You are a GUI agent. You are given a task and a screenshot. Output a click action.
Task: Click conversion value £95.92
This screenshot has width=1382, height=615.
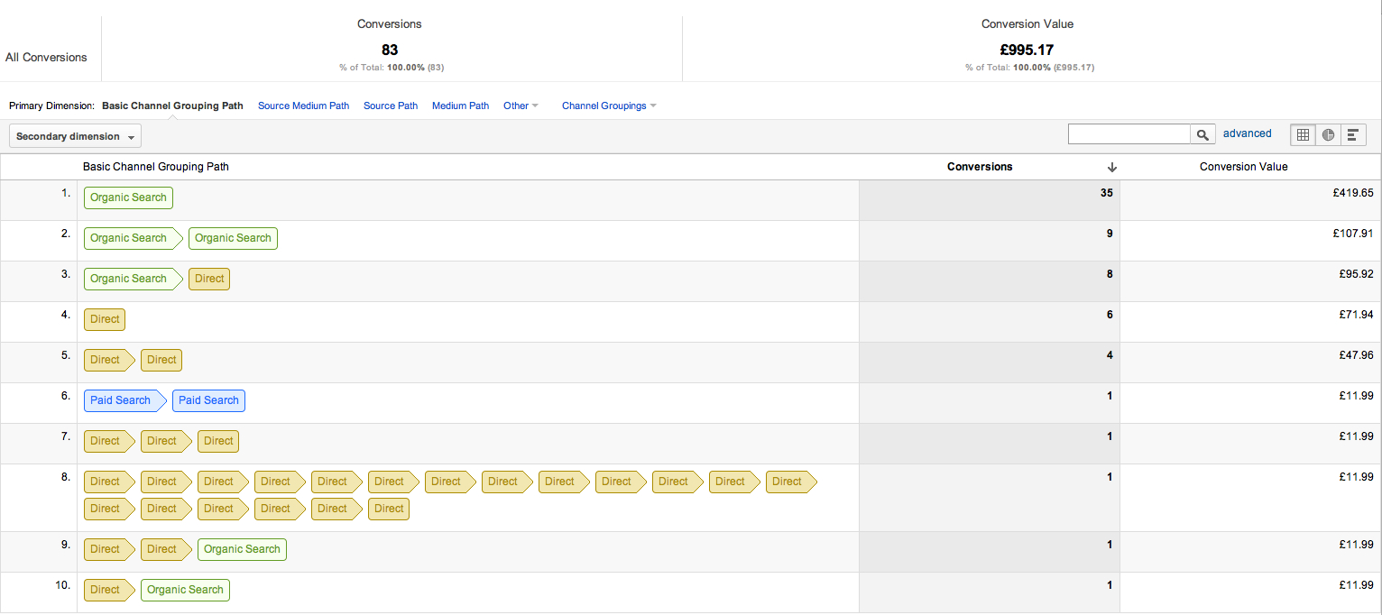click(x=1357, y=274)
